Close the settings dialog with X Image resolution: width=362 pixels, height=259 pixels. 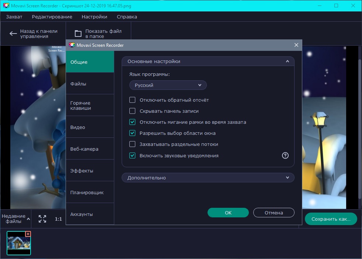coord(296,45)
